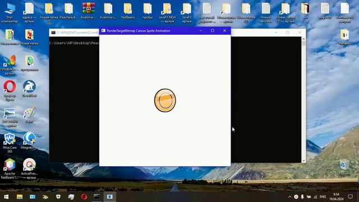Launch Opera from the taskbar
359x202 pixels.
click(84, 197)
